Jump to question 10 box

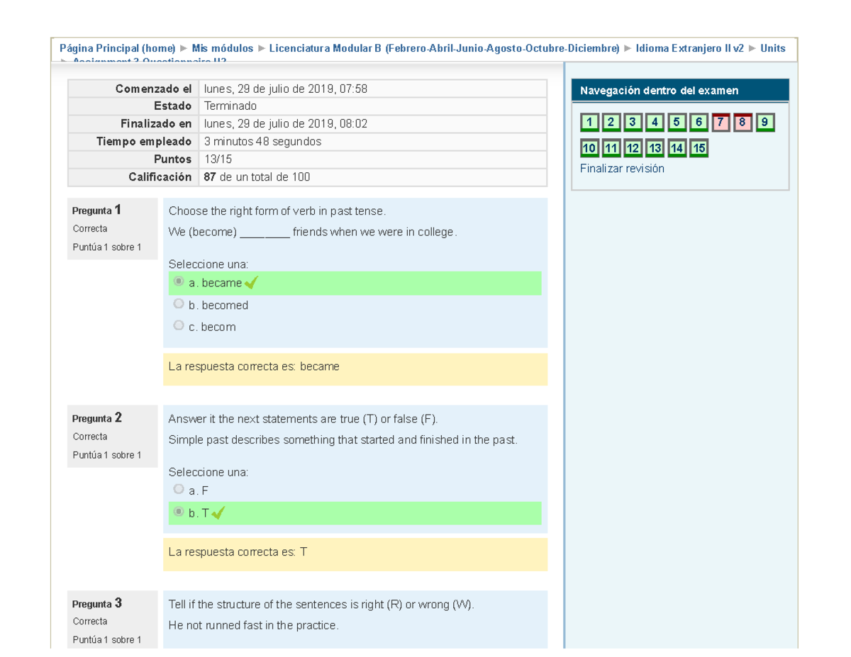tap(589, 148)
